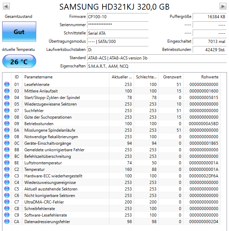Click current value 160 in Temperatur row

coord(128,169)
